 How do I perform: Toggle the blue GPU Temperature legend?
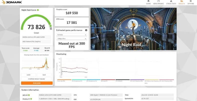tap(93, 80)
